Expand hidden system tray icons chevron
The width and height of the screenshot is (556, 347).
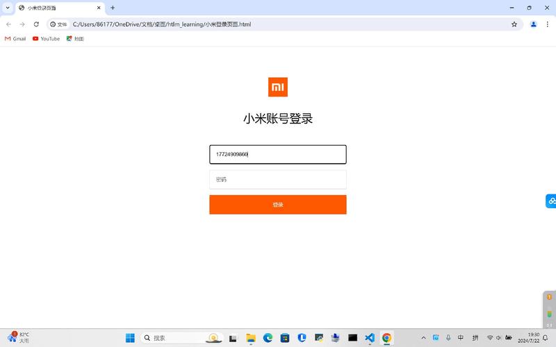pos(423,338)
